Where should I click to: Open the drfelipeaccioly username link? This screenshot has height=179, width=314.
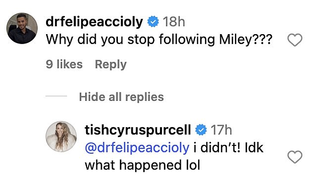tap(94, 22)
